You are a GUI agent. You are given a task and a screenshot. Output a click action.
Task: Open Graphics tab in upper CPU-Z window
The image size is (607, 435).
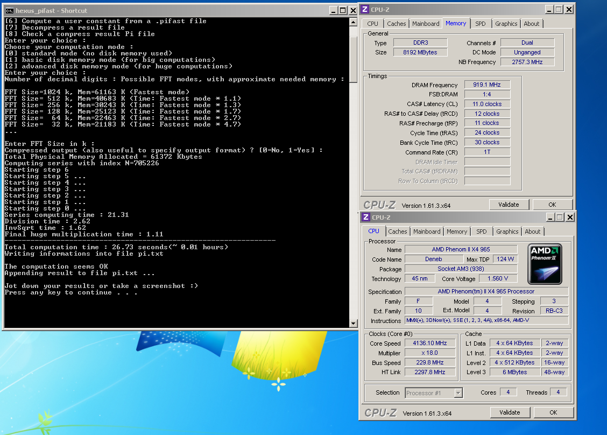pos(506,24)
